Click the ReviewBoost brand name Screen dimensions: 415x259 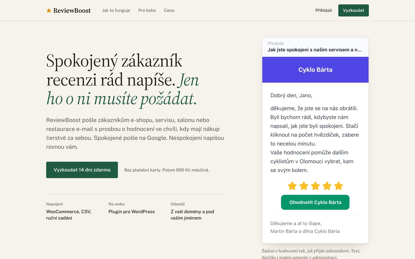click(x=72, y=10)
